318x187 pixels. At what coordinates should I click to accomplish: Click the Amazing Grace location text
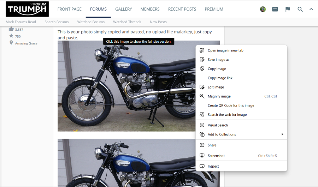(26, 43)
